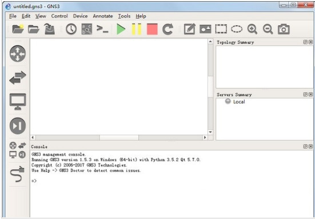Add a note with the edit icon

(x=189, y=29)
